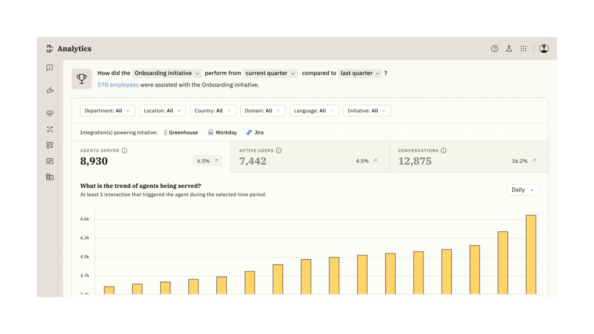The image size is (594, 334).
Task: Click the heart health icon in sidebar
Action: [x=50, y=114]
